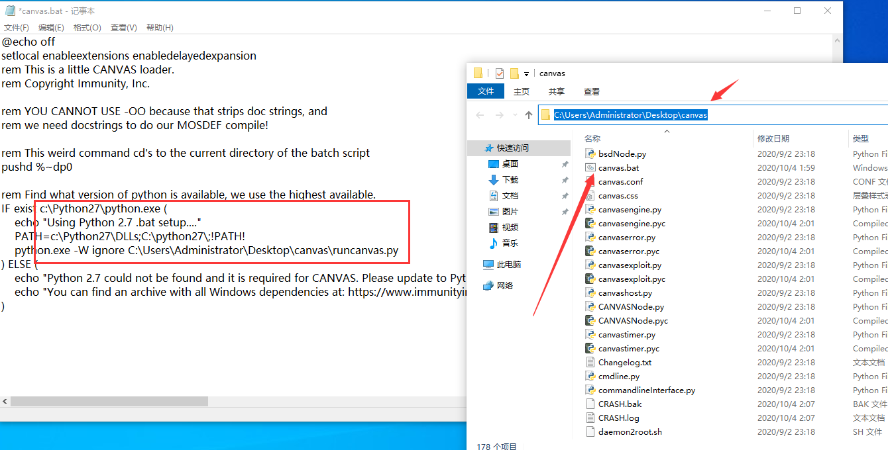
Task: Click the Explorer address bar path field
Action: pos(712,115)
